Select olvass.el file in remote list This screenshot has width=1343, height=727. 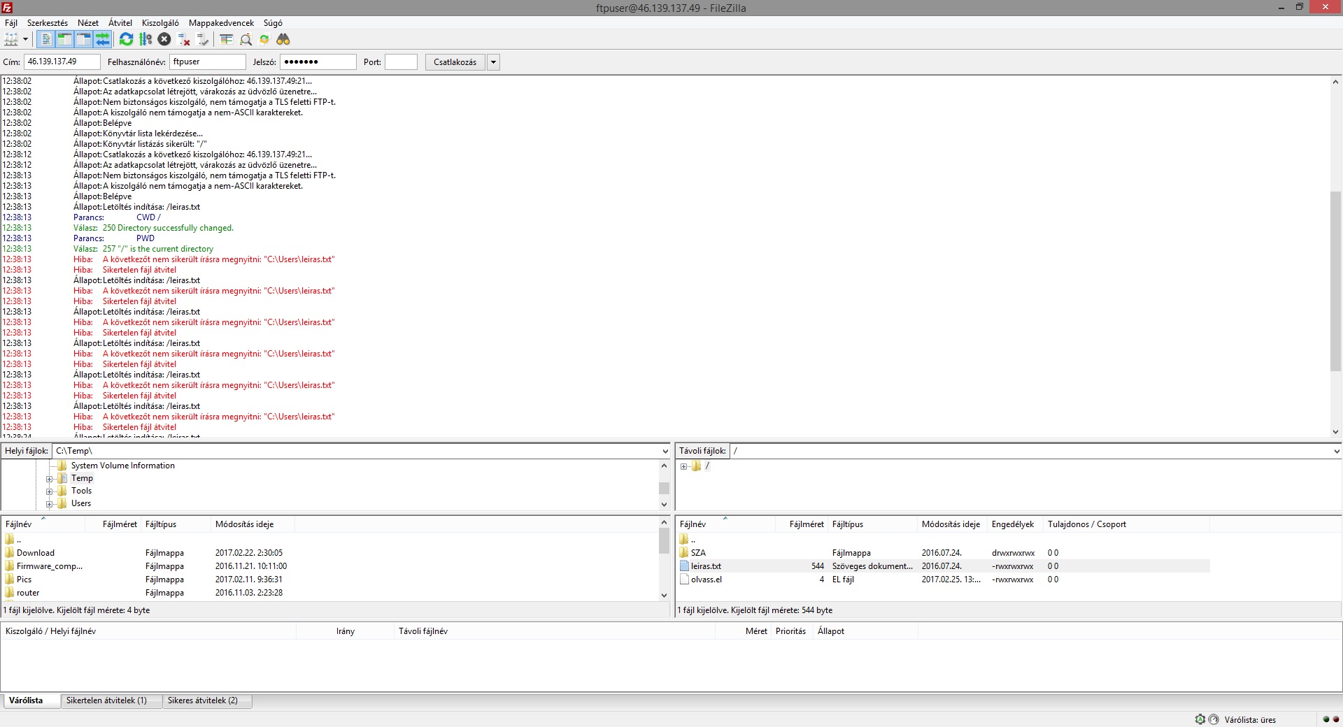(x=706, y=580)
